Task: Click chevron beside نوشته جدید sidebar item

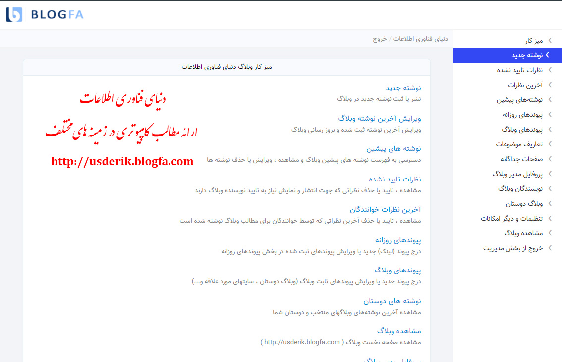Action: 548,55
